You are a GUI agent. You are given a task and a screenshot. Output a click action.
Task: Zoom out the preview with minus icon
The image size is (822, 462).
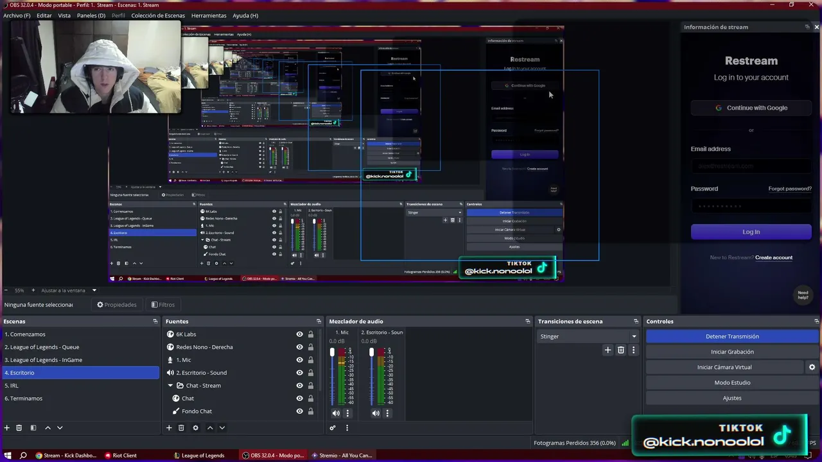(6, 291)
